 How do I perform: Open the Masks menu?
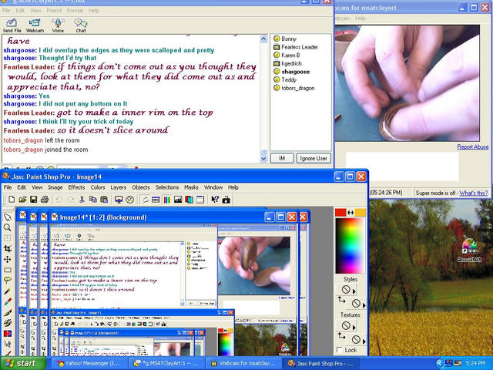[x=191, y=187]
